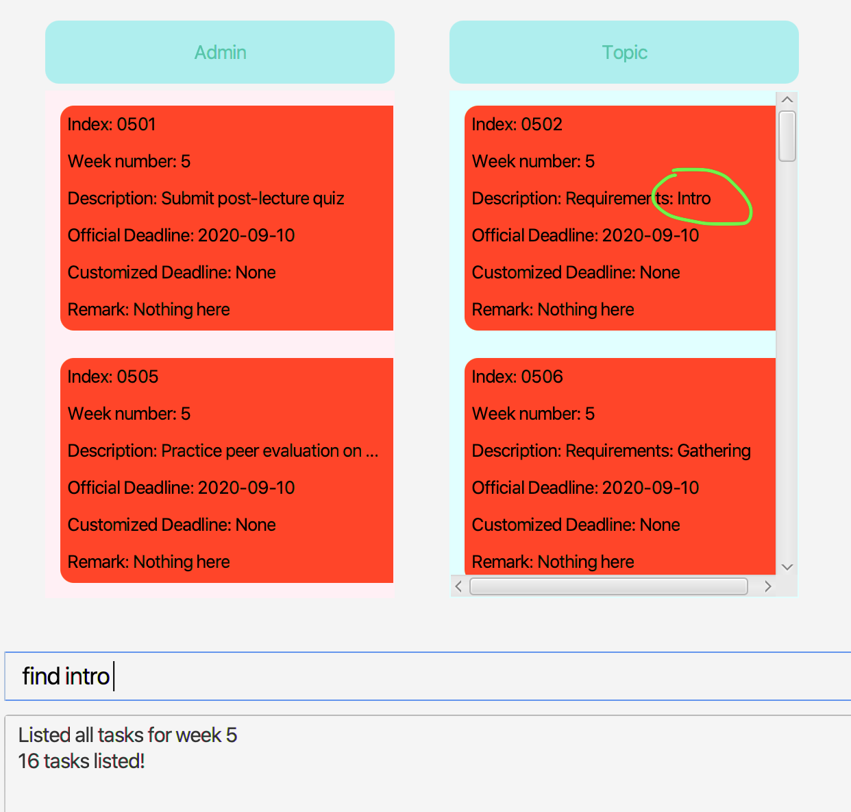Click 'Week number: 5' in card 0505
The width and height of the screenshot is (851, 812).
click(x=129, y=414)
